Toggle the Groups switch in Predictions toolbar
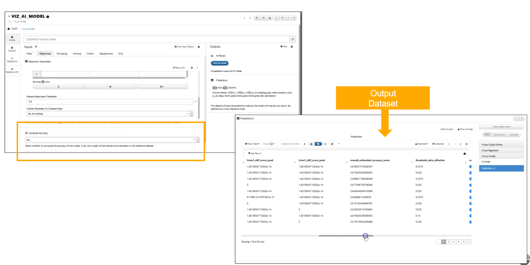Image resolution: width=530 pixels, height=265 pixels. click(272, 144)
